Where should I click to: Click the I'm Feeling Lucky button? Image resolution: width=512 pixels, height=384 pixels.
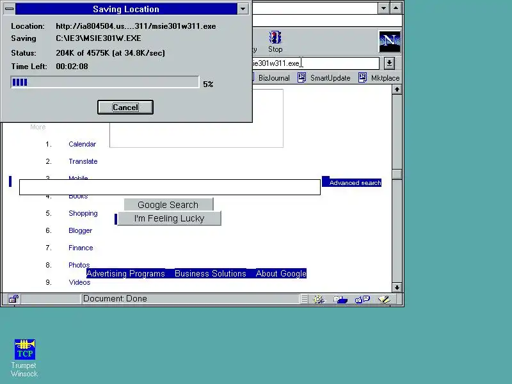[169, 218]
